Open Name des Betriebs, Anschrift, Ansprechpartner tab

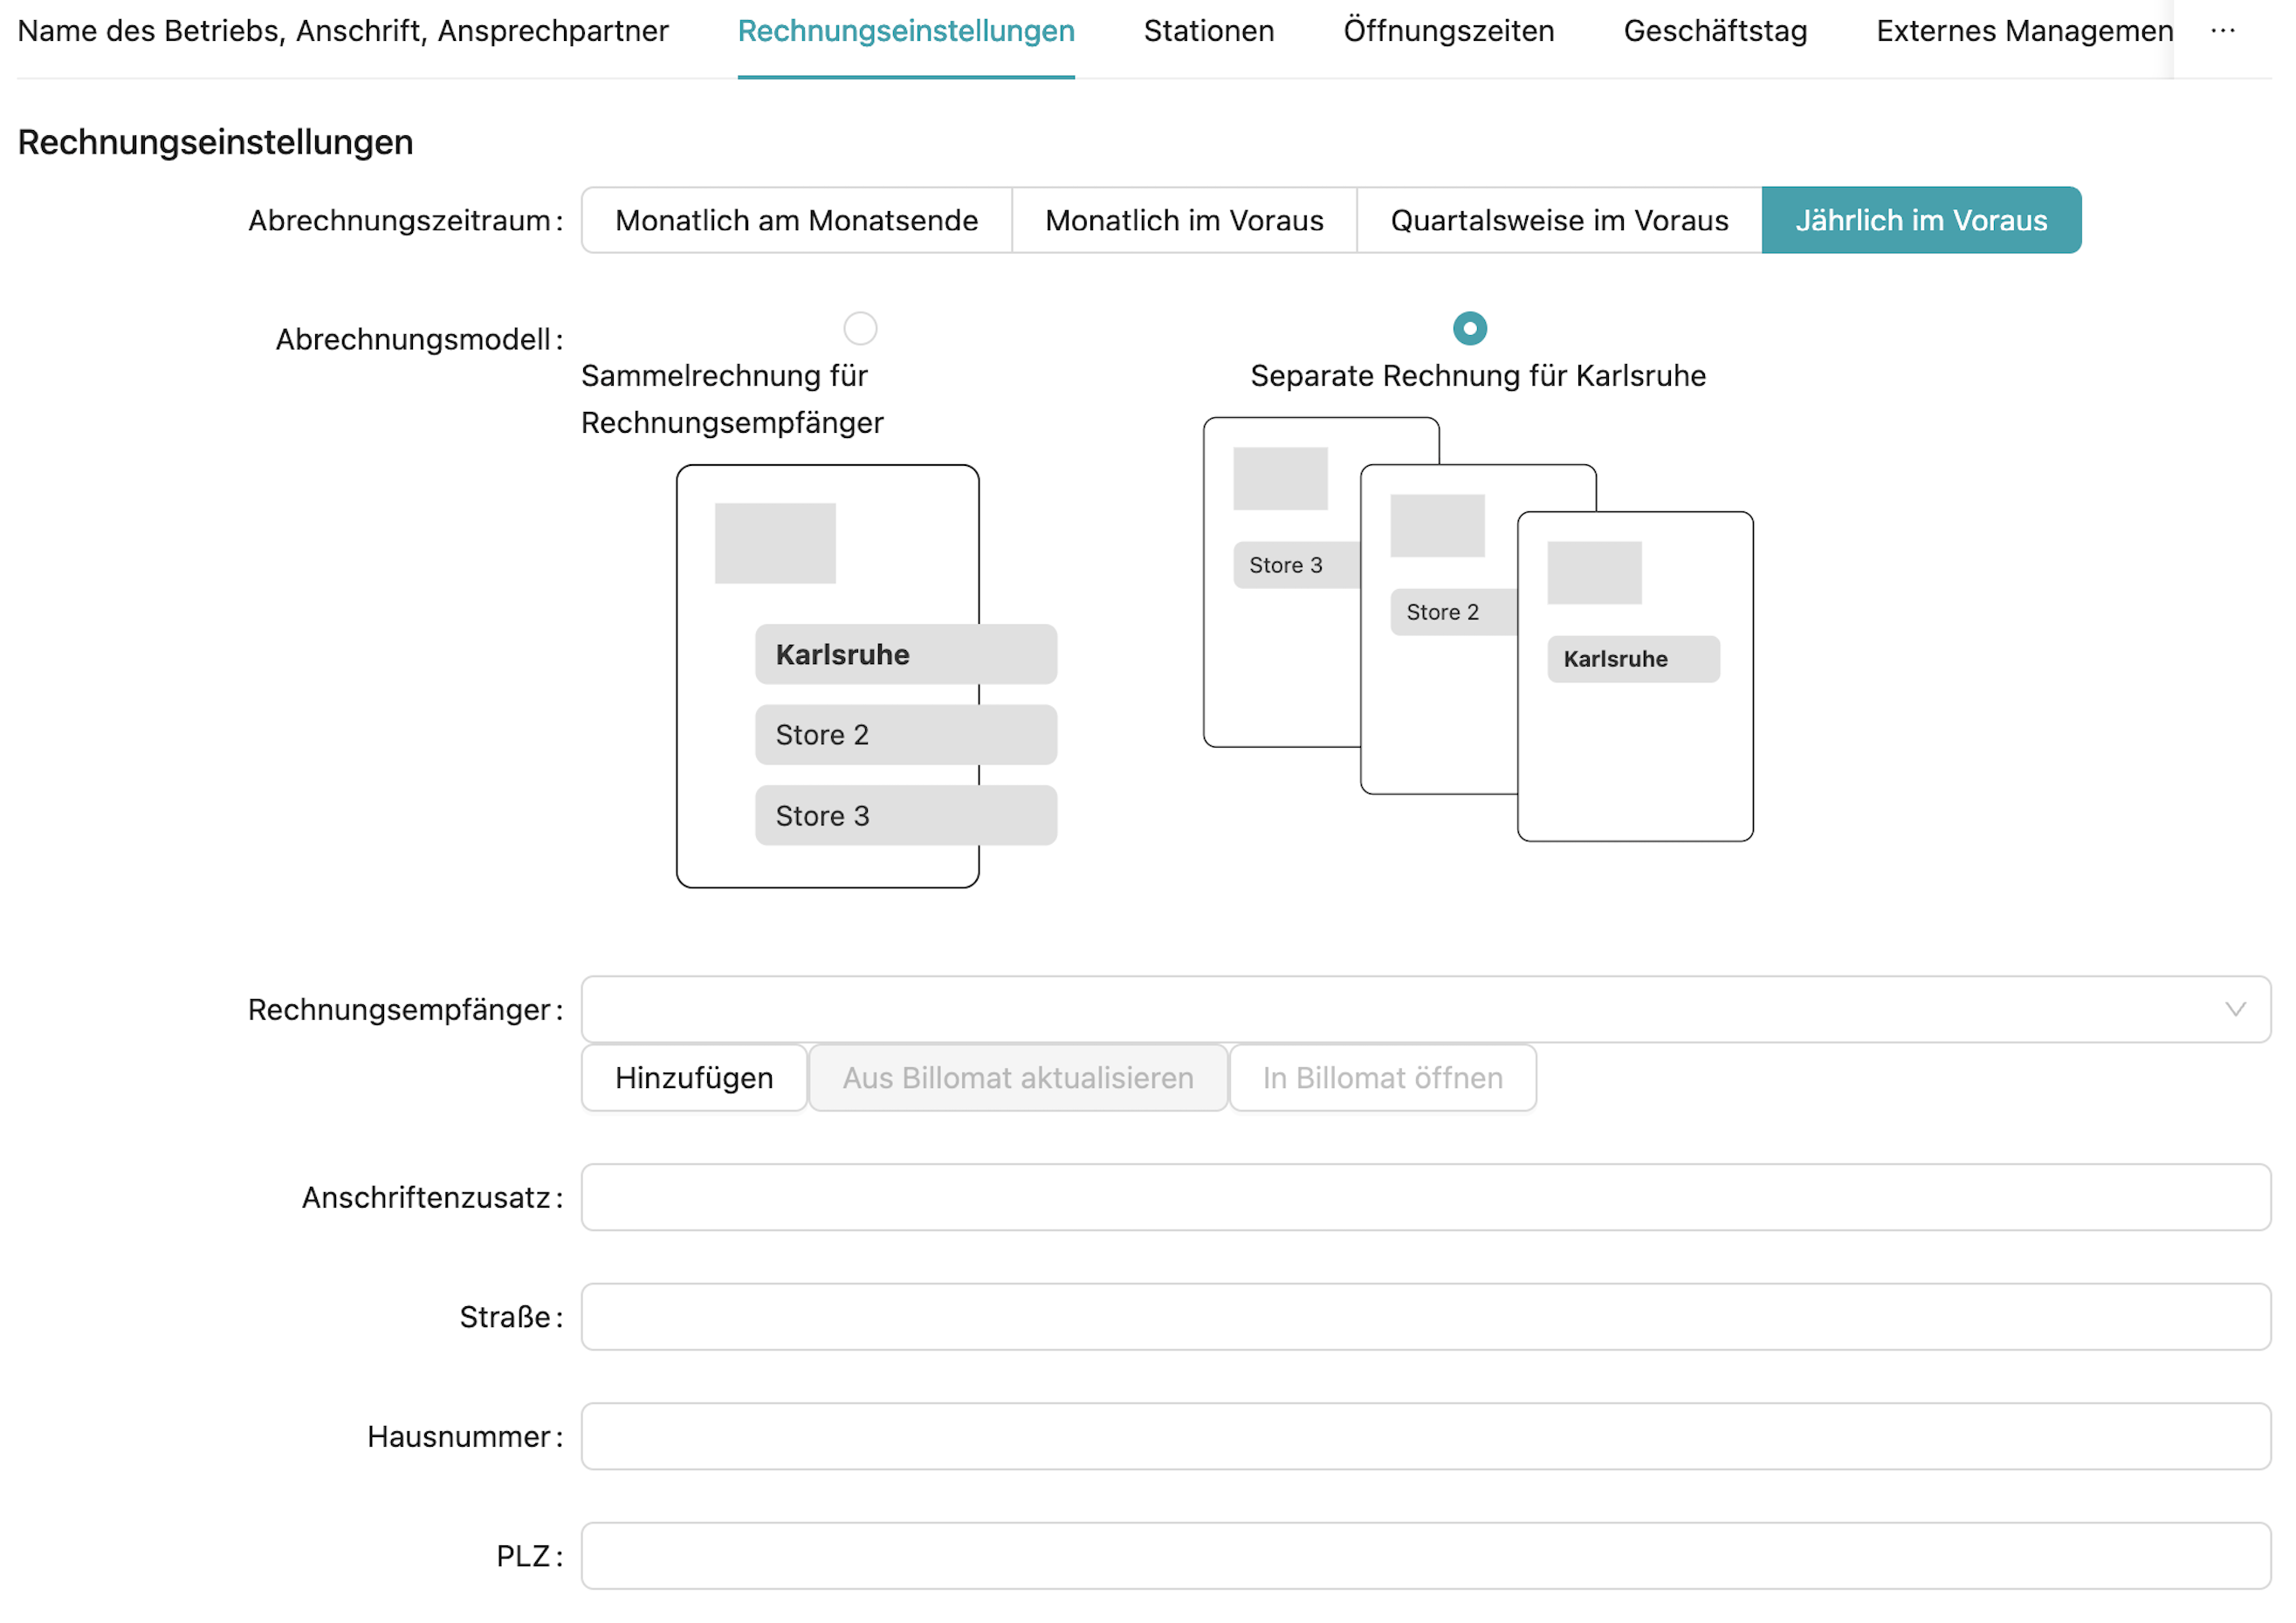pyautogui.click(x=343, y=31)
